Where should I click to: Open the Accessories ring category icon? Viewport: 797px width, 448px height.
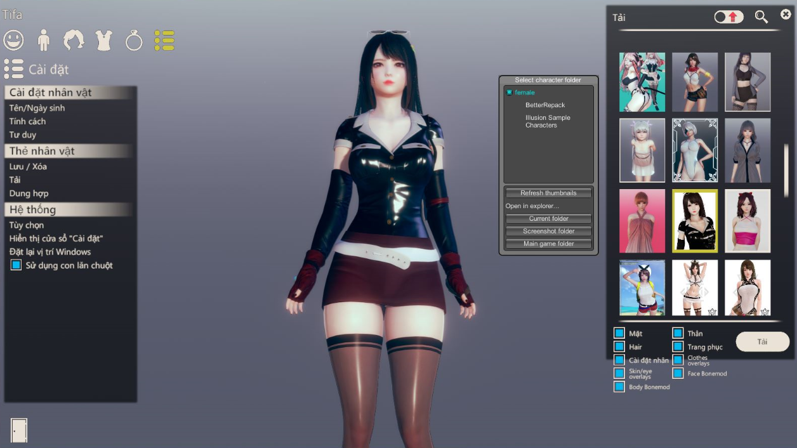pyautogui.click(x=134, y=40)
